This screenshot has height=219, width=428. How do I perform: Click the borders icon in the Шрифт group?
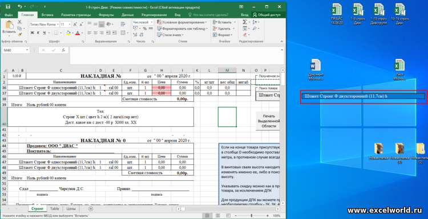56,33
